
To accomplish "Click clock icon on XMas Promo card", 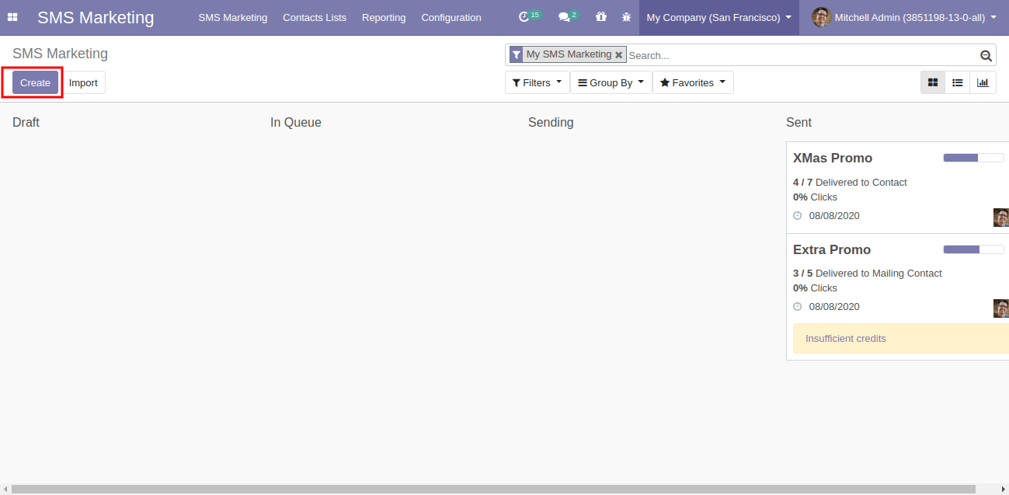I will pyautogui.click(x=797, y=216).
